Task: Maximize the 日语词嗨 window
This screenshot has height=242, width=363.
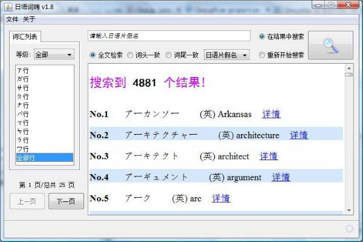Action: [332, 5]
